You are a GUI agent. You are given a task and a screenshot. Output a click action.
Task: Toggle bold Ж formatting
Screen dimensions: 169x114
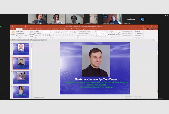point(43,35)
